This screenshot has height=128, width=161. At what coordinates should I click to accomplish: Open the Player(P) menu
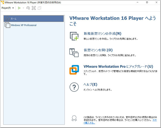(x=8, y=8)
